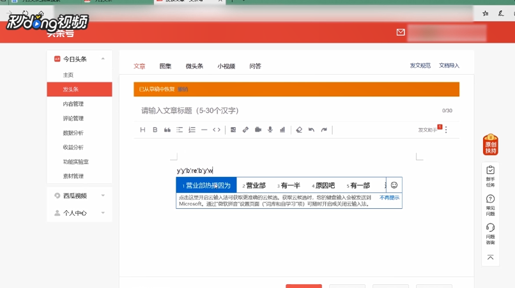Switch to 图集 tab
Screen dimensions: 515x288
pos(165,66)
